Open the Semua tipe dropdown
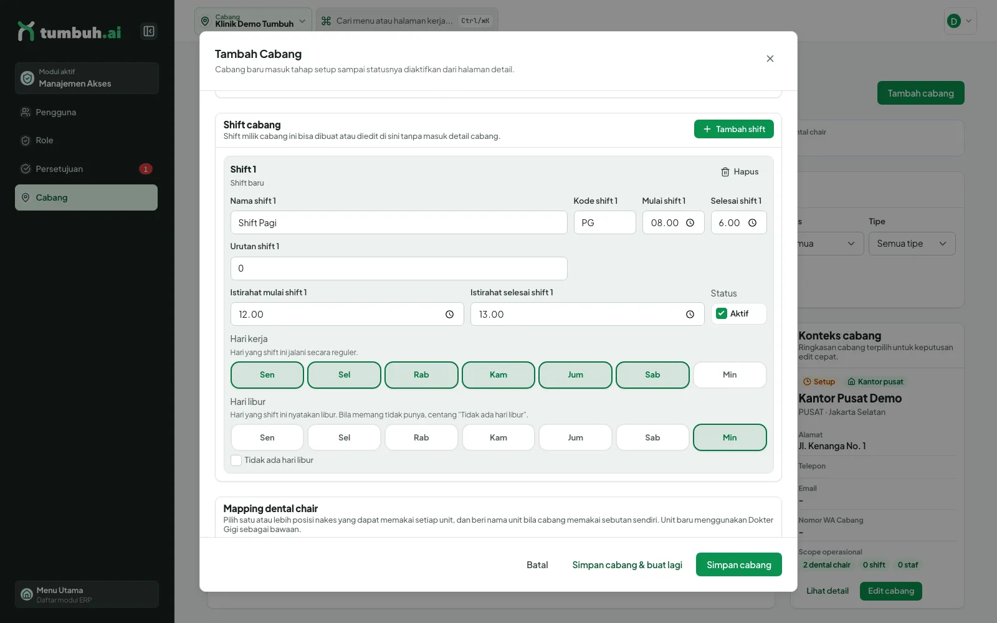This screenshot has width=997, height=623. 912,244
